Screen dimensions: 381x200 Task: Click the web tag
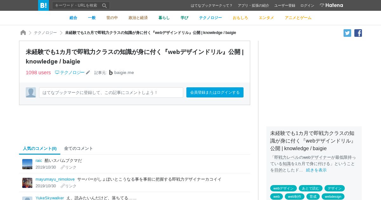pos(277,197)
